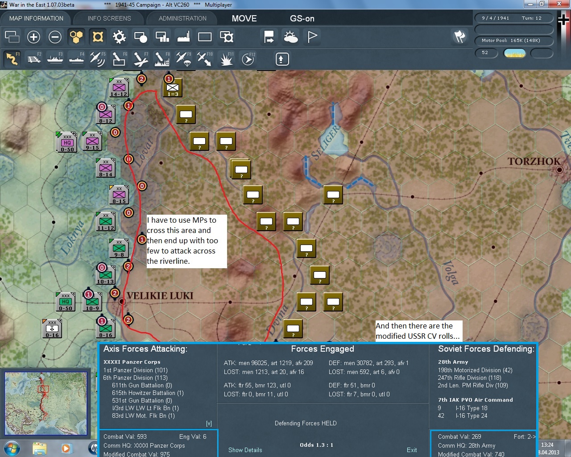This screenshot has width=571, height=457.
Task: Select the 0-16 gray unit counter
Action: pos(52,328)
